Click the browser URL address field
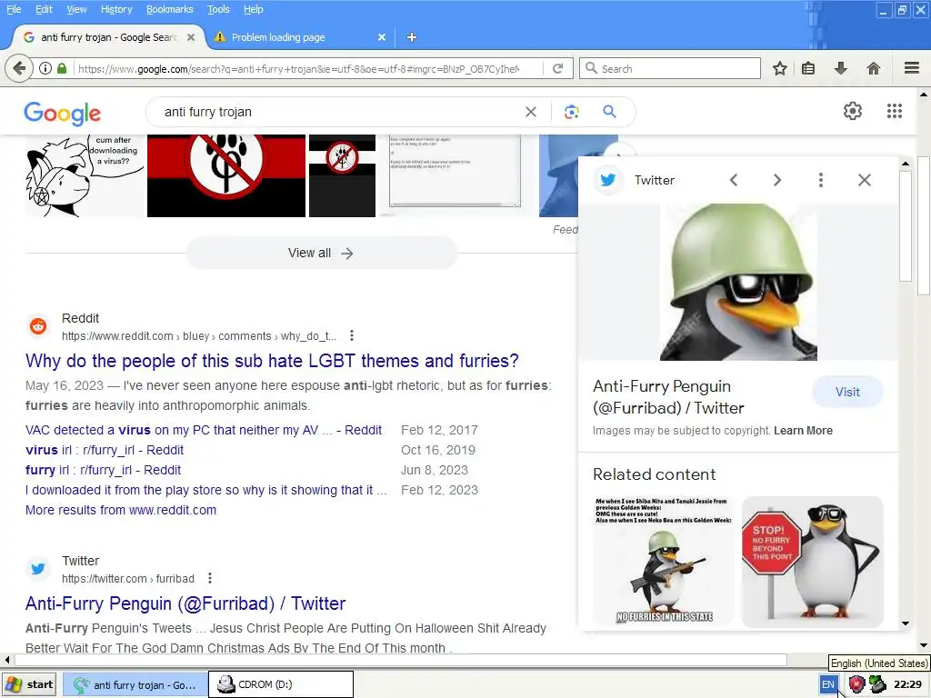 coord(307,68)
